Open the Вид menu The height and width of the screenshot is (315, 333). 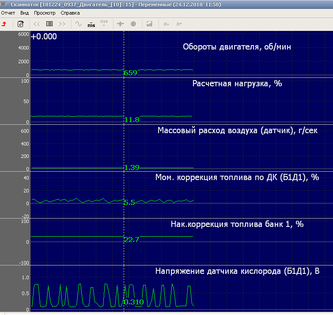[x=25, y=13]
